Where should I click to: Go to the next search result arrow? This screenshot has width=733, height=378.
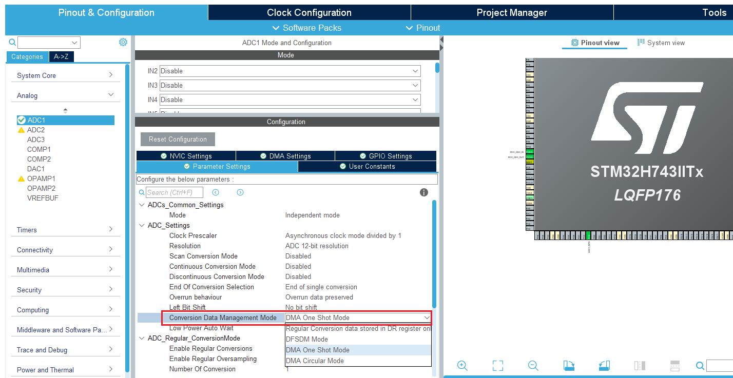pos(240,192)
